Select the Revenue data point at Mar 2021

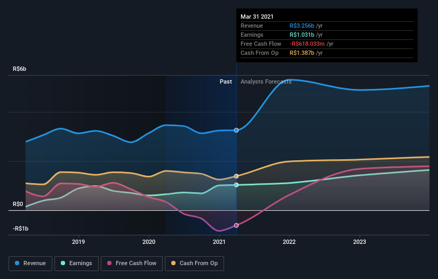coord(236,130)
